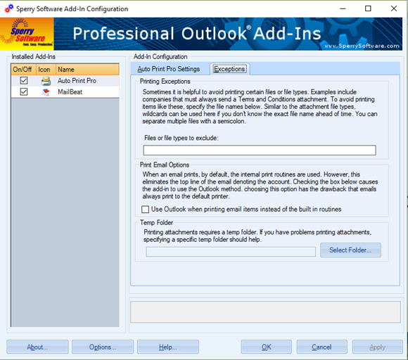Open the Options dialog
This screenshot has height=360, width=408.
103,347
